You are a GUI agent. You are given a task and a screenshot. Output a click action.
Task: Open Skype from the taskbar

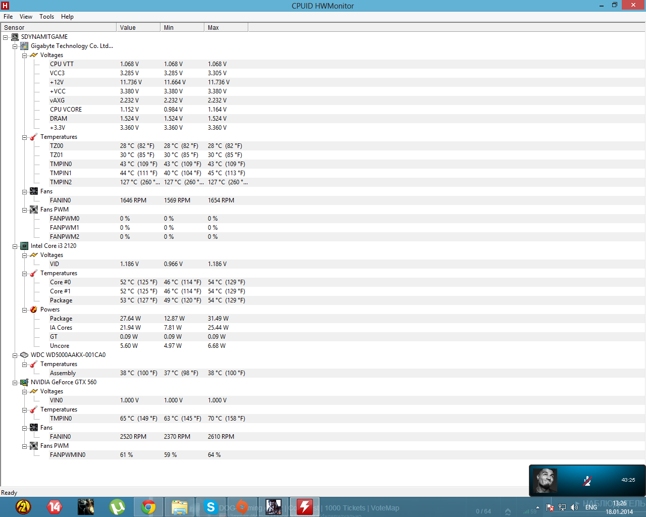pyautogui.click(x=211, y=507)
